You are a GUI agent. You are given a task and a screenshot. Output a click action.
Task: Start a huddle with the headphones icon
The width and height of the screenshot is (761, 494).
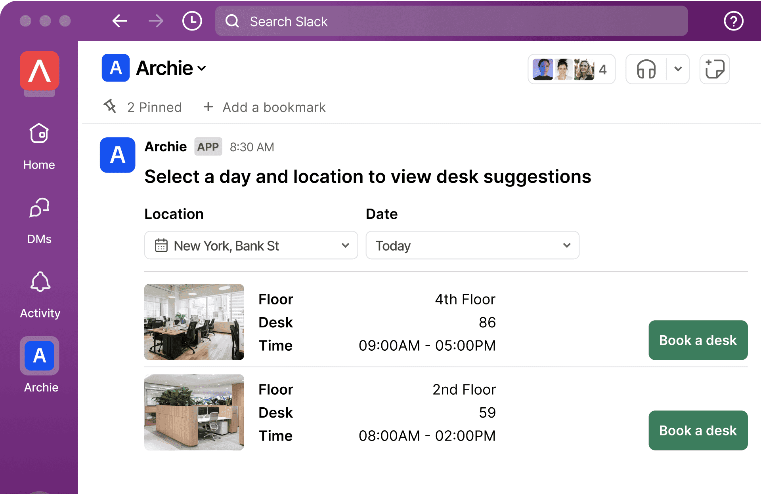click(645, 69)
